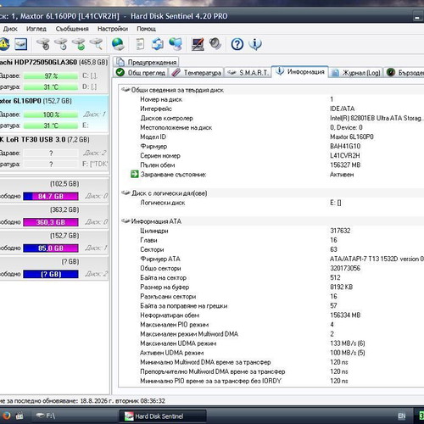
Task: Collapse the Информация ATA section
Action: (152, 221)
